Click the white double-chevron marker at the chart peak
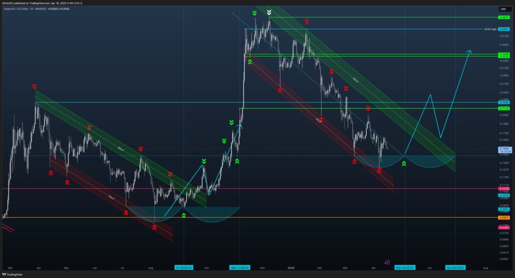 click(270, 12)
